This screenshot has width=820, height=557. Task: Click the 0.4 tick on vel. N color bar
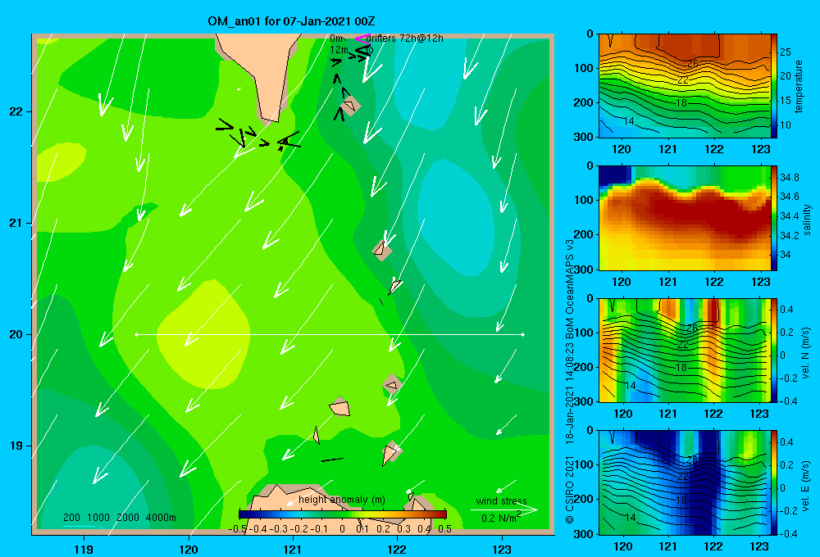click(x=786, y=310)
